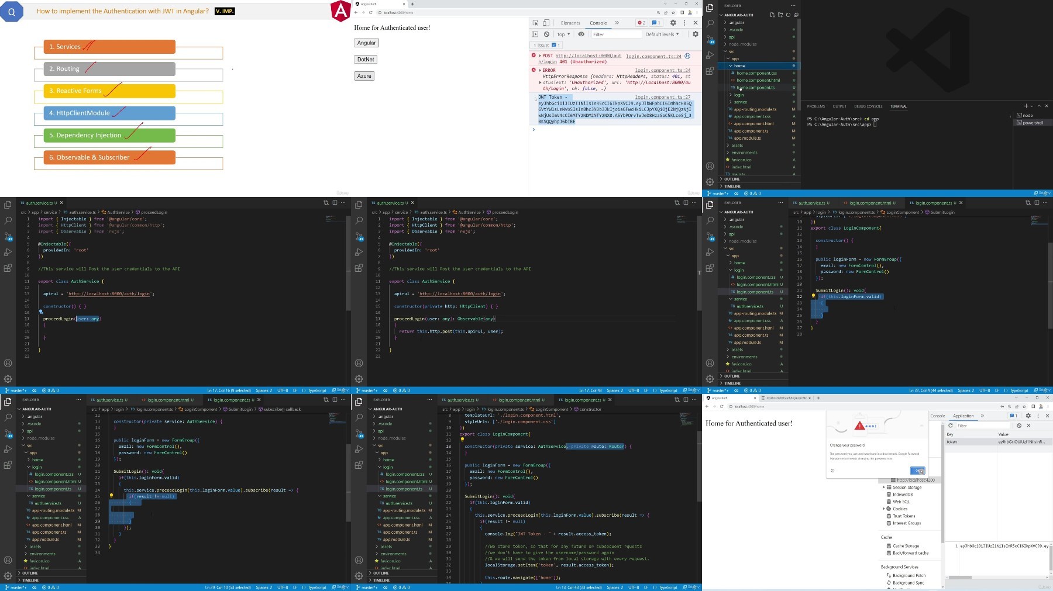Open the login.component.ts:27 source link
This screenshot has width=1053, height=591.
click(x=662, y=97)
